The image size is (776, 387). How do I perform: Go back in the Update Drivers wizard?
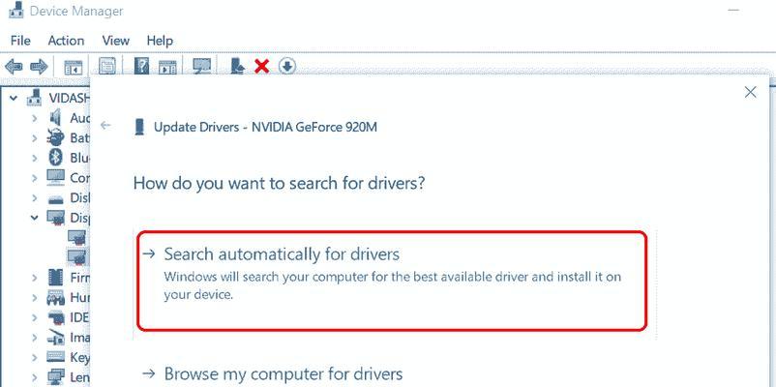tap(105, 125)
